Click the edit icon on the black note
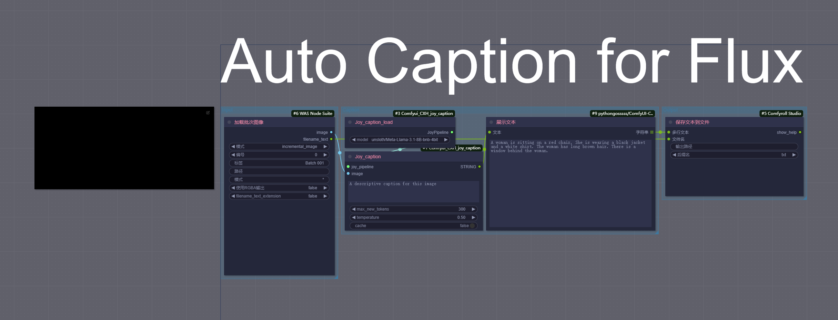This screenshot has width=838, height=320. (208, 113)
